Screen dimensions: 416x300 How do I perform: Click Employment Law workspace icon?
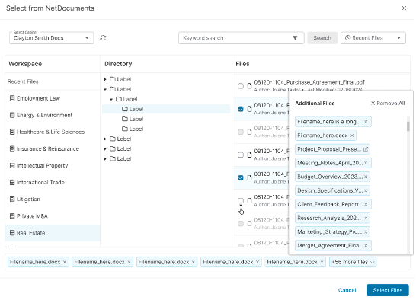[12, 98]
